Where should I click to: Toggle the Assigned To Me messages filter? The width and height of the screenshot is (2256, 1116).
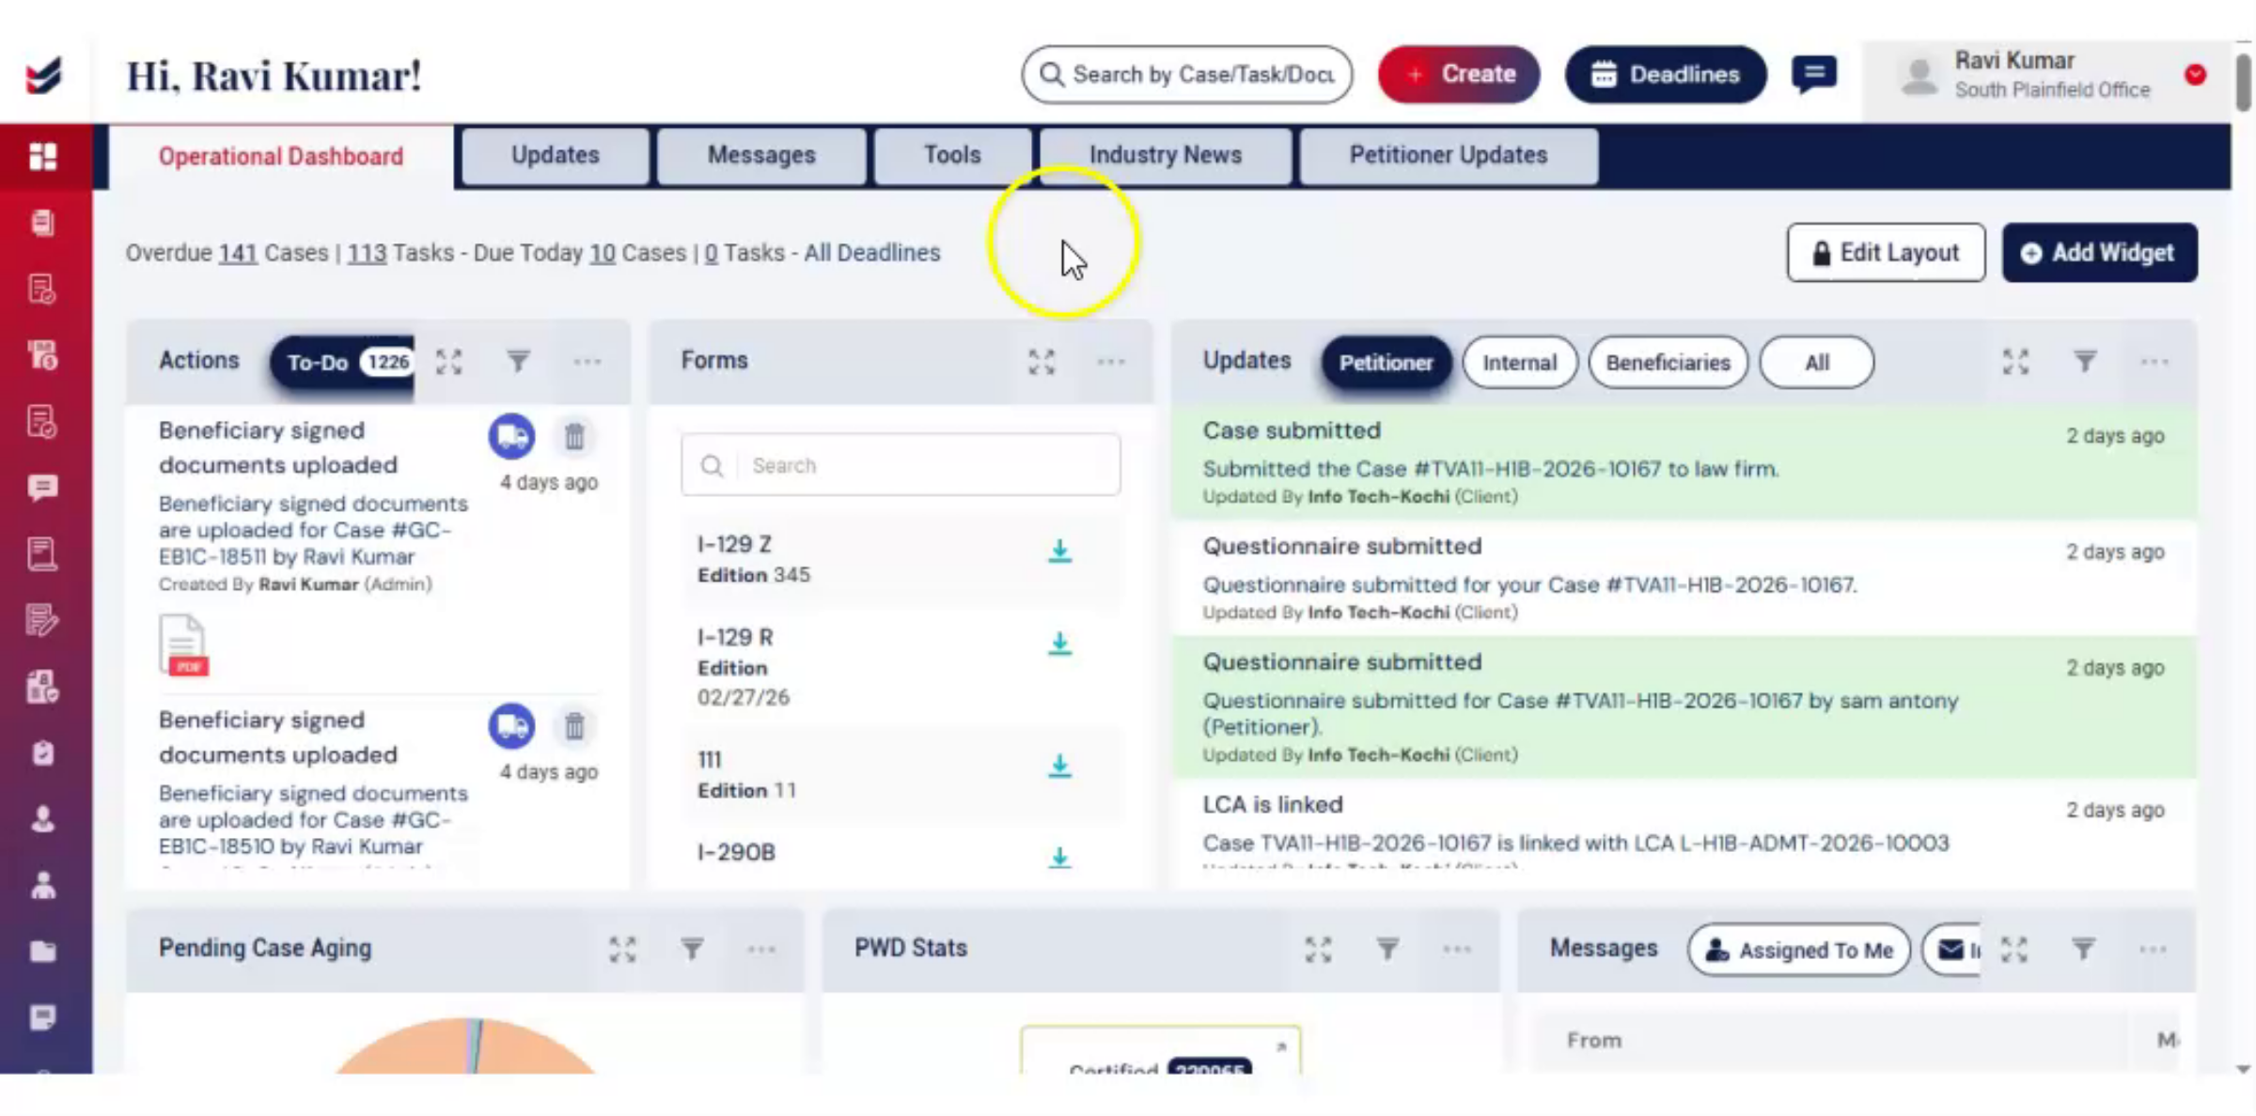point(1799,950)
